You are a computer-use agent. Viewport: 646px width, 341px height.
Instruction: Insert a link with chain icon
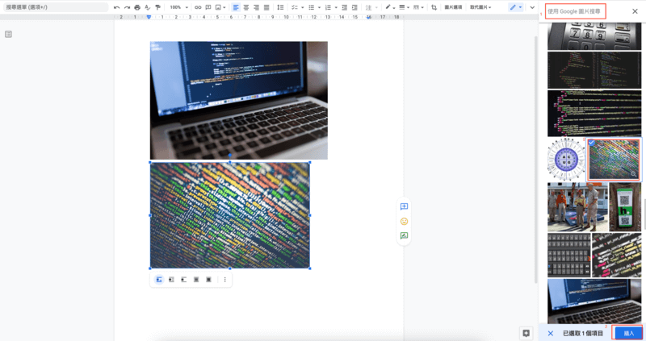point(198,7)
